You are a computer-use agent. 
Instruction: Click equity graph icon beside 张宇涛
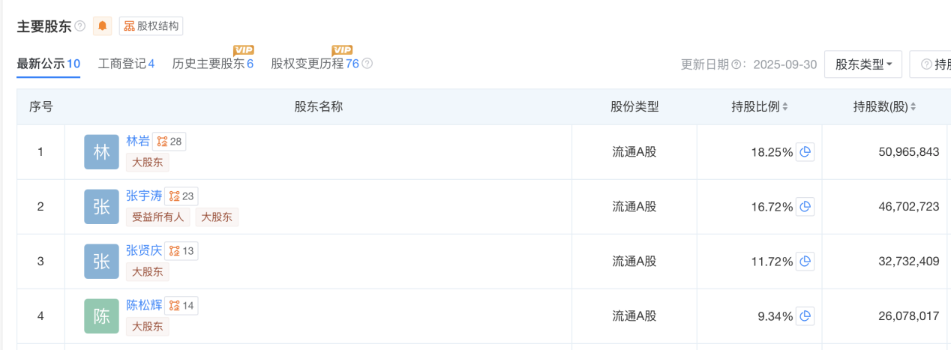[181, 196]
